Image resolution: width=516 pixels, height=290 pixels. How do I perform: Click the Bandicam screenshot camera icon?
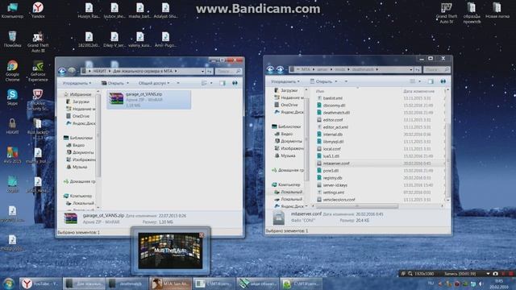pos(495,274)
